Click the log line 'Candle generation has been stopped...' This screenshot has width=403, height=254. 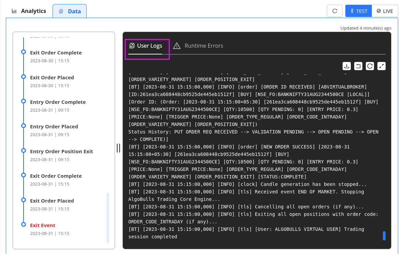pos(247,184)
